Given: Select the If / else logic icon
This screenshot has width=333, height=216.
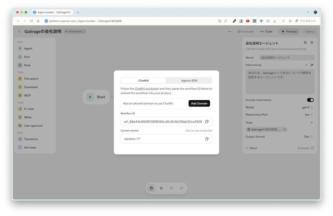Looking at the screenshot, I should pyautogui.click(x=20, y=109).
